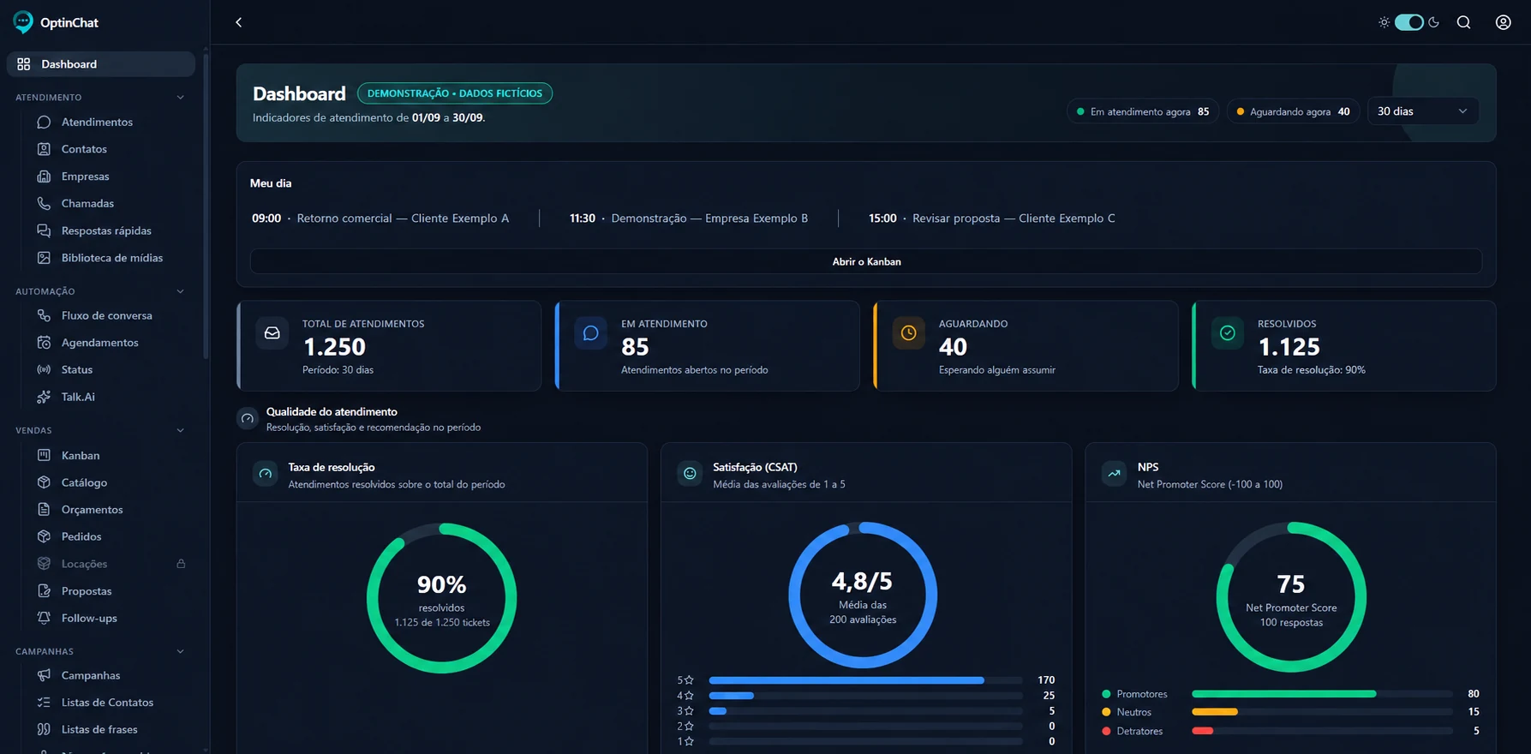Click the moon dark-mode icon

1433,22
